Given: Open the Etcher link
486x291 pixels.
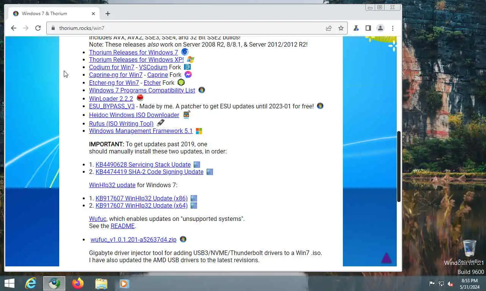Looking at the screenshot, I should click(x=152, y=83).
